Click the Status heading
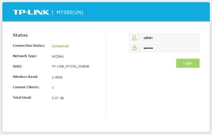The image size is (212, 135). tap(20, 35)
